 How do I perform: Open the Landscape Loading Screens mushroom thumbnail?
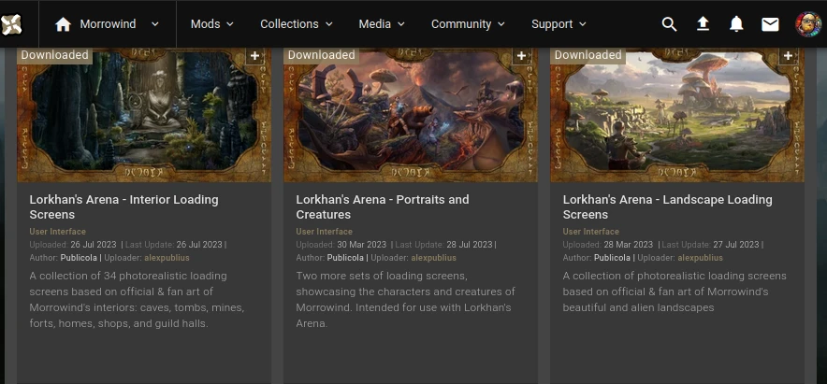(x=677, y=115)
